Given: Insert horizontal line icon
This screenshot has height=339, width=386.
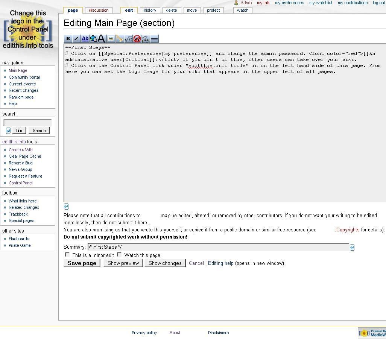Looking at the screenshot, I should (x=154, y=39).
